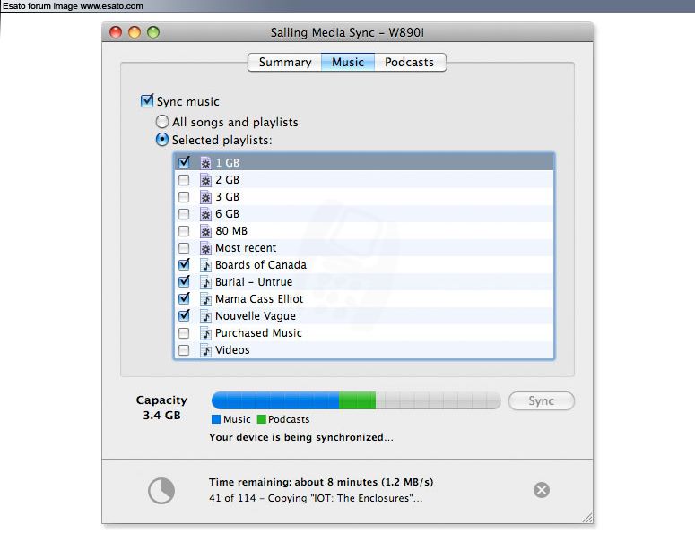Select the 80 MB playlist name
Screen dimensions: 695x533
231,231
